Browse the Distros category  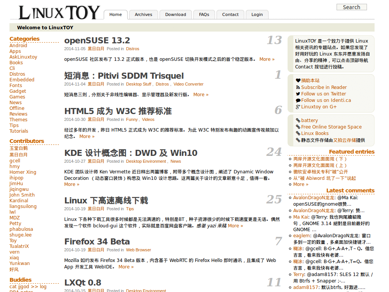(x=17, y=74)
